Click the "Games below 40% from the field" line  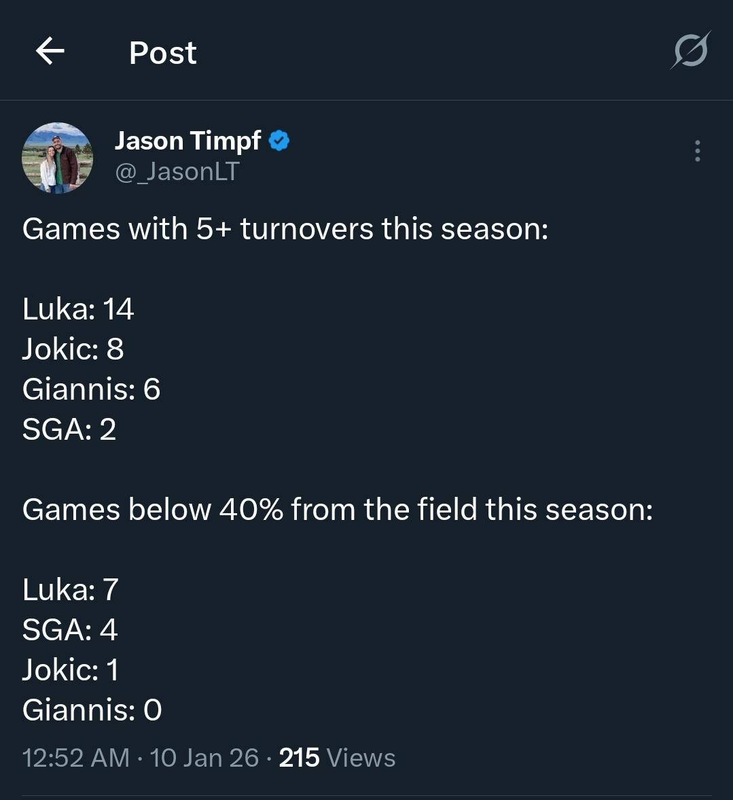pos(338,510)
